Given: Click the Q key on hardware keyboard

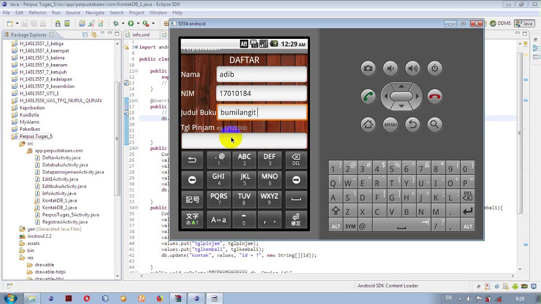Looking at the screenshot, I should tap(336, 183).
